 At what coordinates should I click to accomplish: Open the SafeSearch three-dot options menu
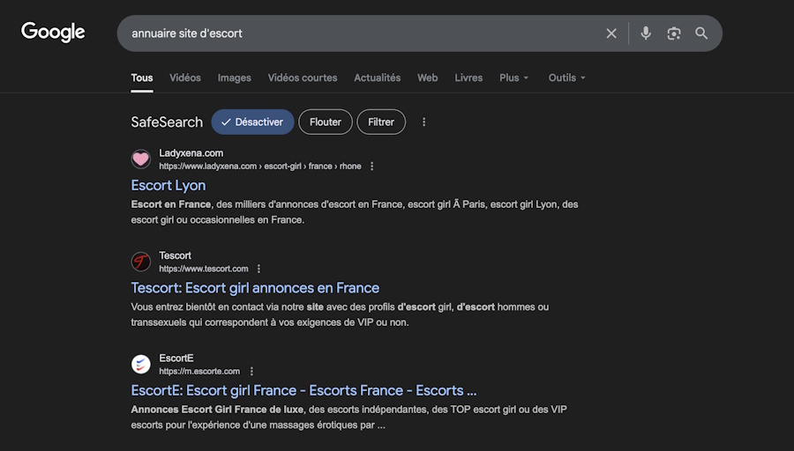424,122
